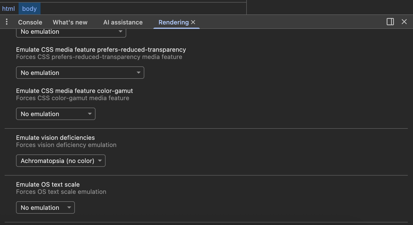Open the partially hidden topmost emulation dropdown
The height and width of the screenshot is (225, 413).
coord(71,33)
